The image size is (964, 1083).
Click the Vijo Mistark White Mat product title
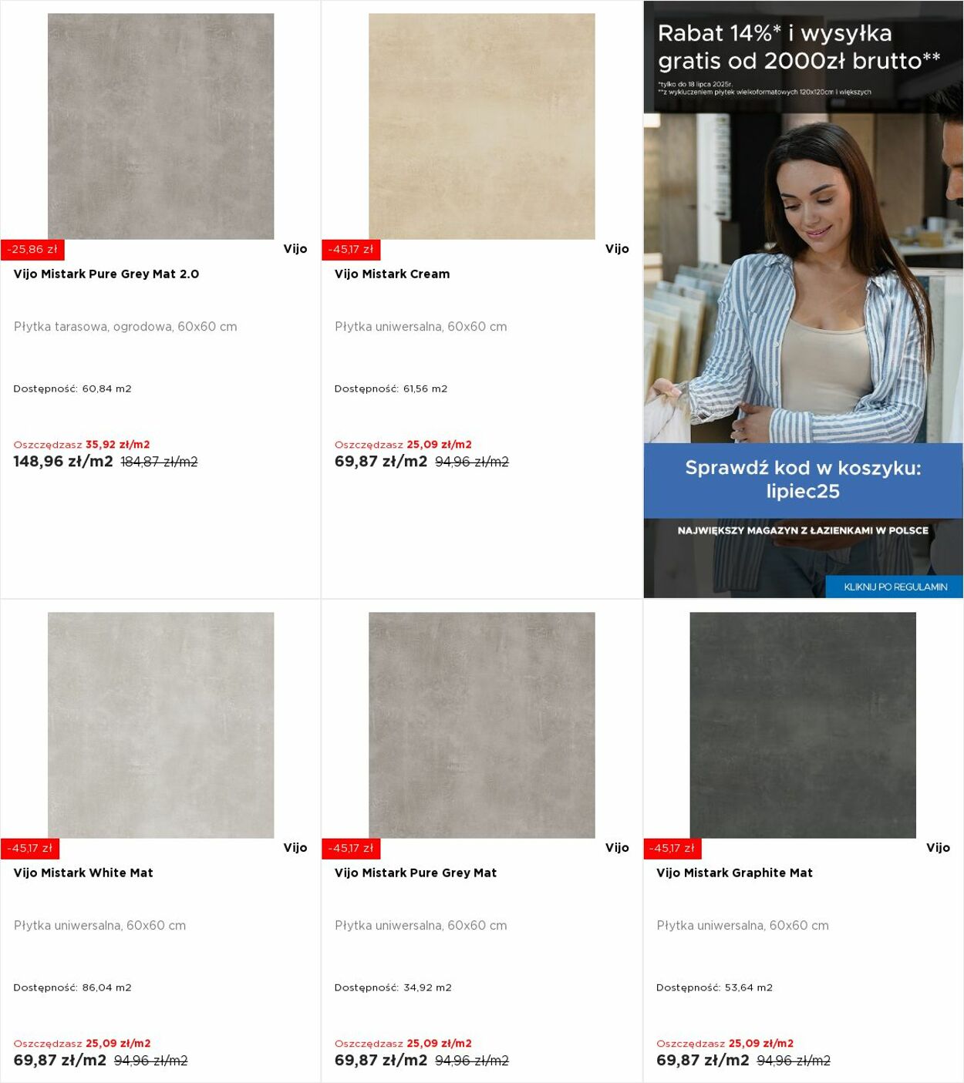click(x=83, y=873)
